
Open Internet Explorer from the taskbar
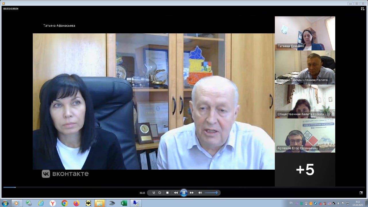pos(41,203)
